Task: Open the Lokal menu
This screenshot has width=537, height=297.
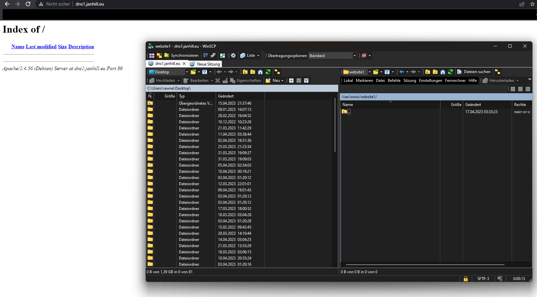Action: (348, 81)
